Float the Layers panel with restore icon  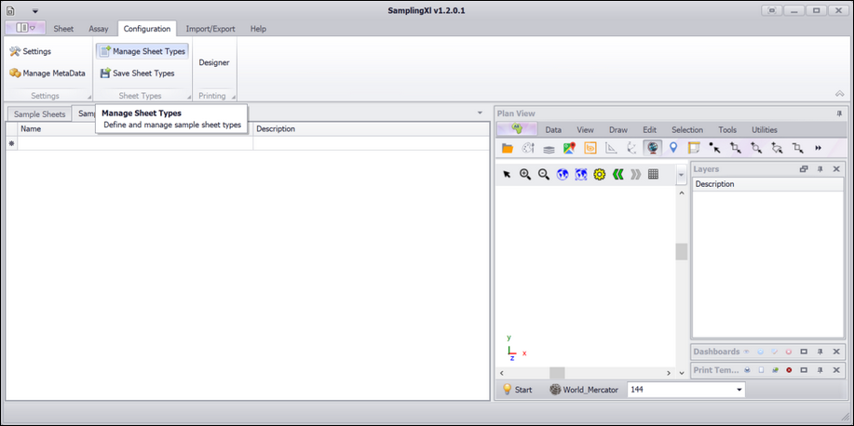point(804,169)
